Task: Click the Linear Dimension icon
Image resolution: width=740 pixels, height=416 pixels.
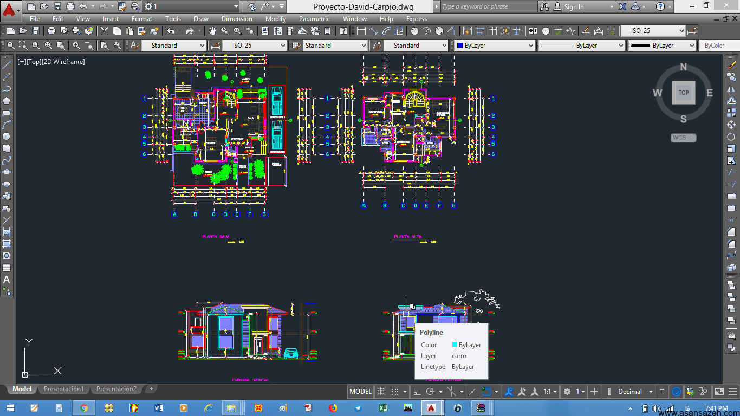Action: [361, 31]
